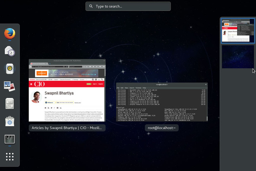The height and width of the screenshot is (171, 256).
Task: Open File menu in terminal window
Action: (x=118, y=88)
